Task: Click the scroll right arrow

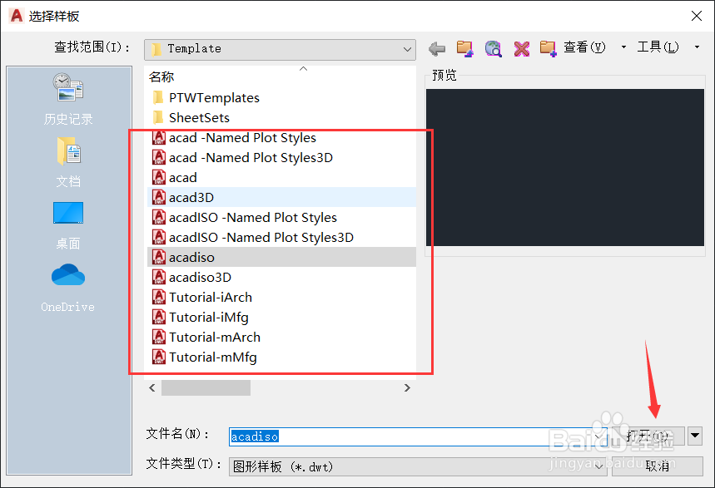Action: point(407,387)
